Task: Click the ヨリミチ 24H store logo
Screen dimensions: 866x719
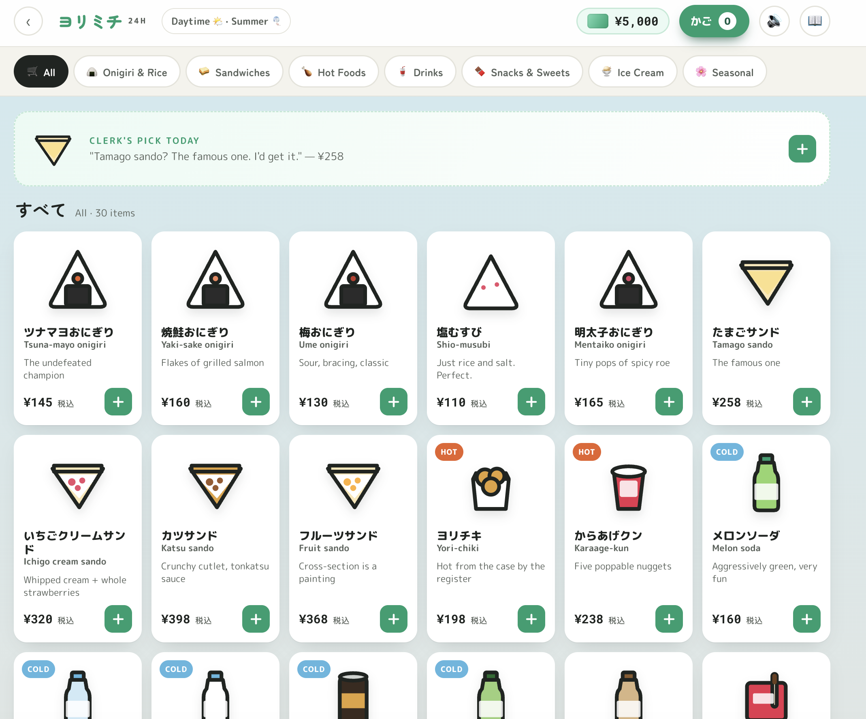Action: tap(102, 21)
